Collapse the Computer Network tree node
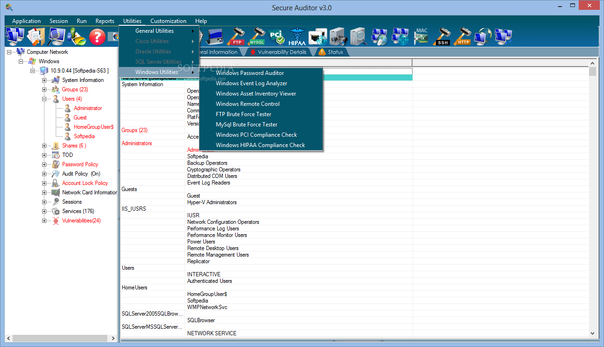The width and height of the screenshot is (604, 347). (9, 52)
